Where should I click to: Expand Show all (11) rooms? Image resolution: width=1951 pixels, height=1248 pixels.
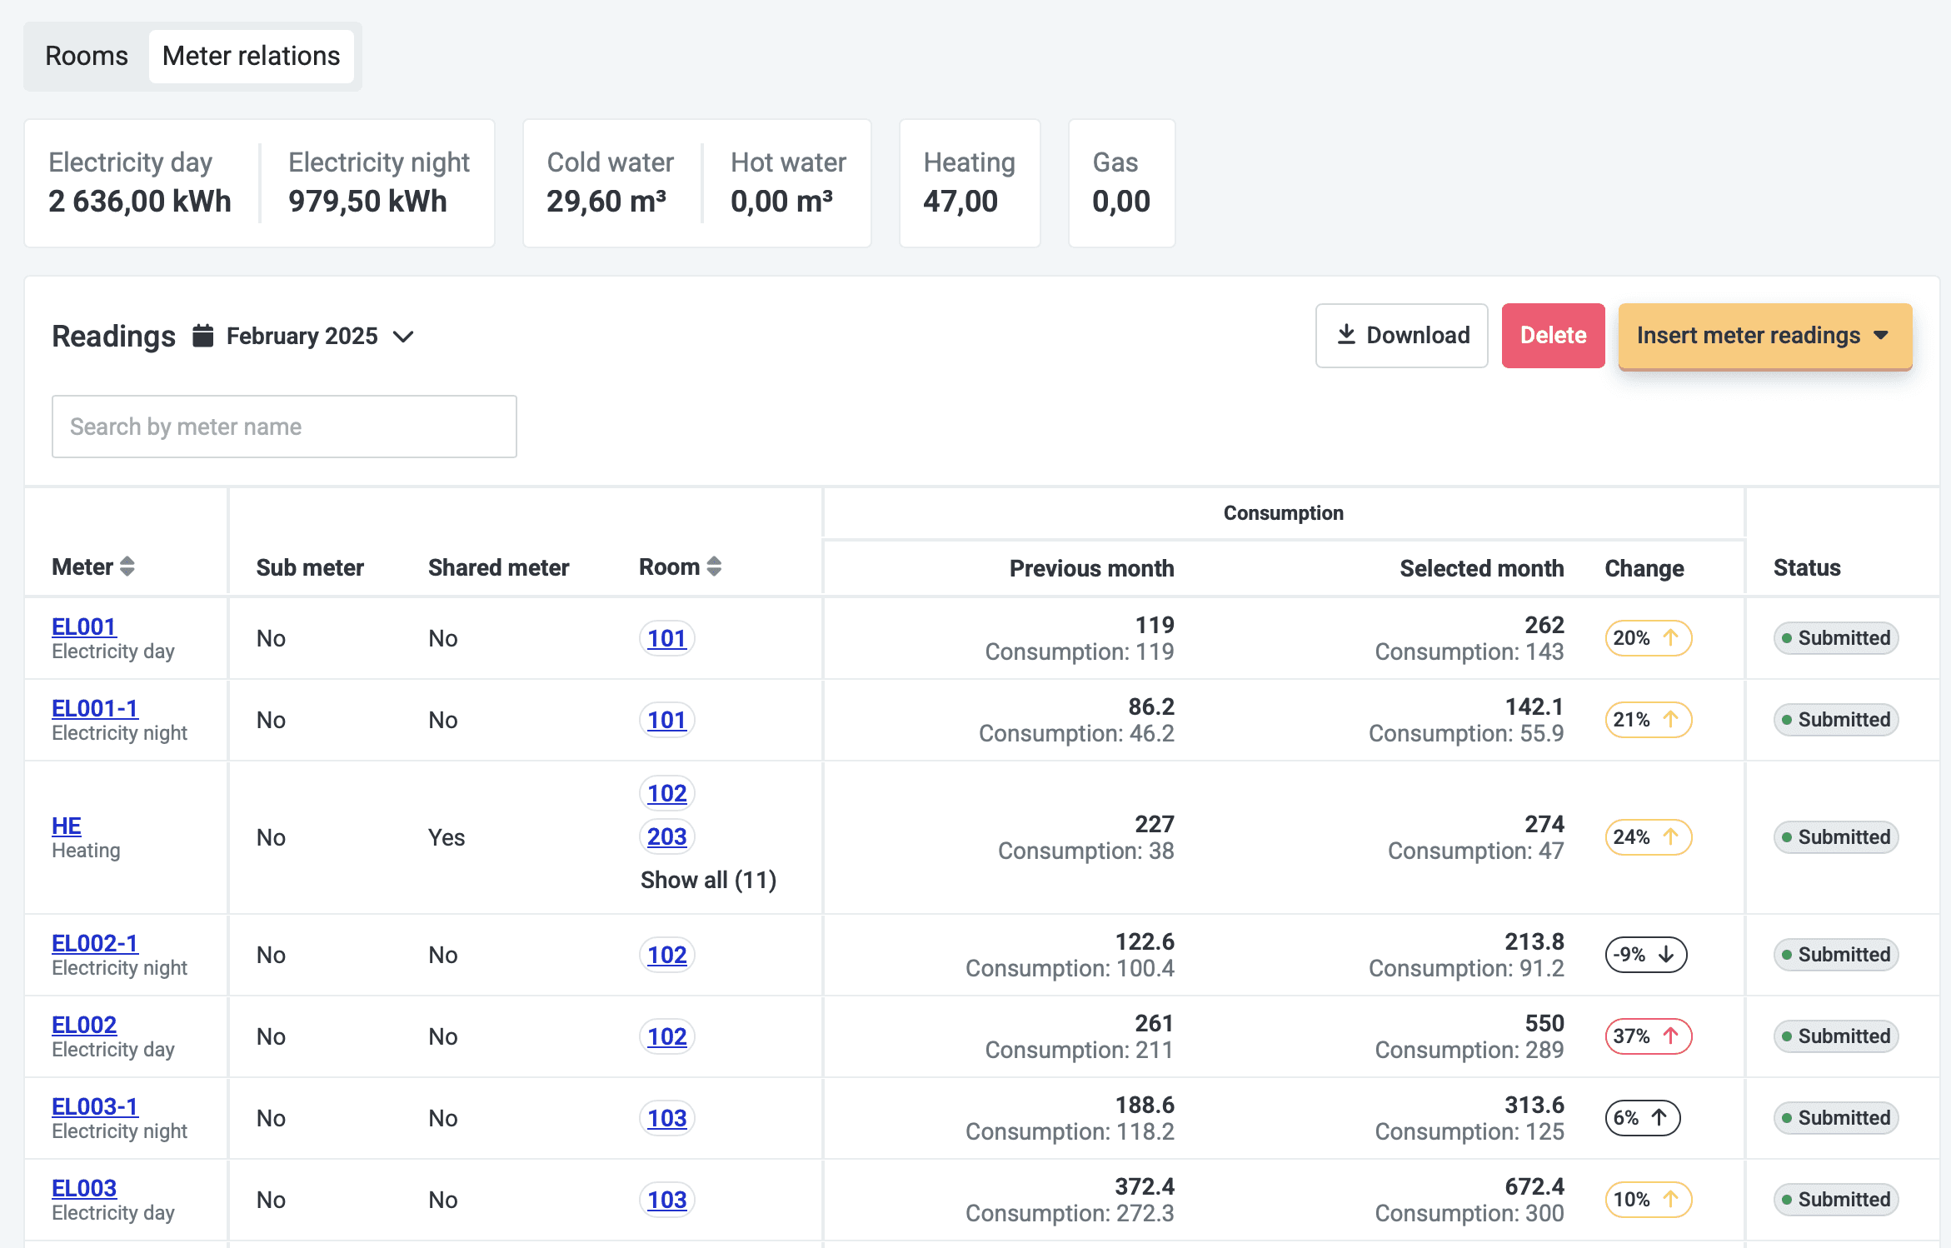[708, 880]
